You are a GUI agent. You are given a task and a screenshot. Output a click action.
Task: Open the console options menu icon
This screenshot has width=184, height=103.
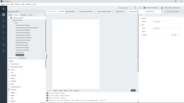pos(137,91)
